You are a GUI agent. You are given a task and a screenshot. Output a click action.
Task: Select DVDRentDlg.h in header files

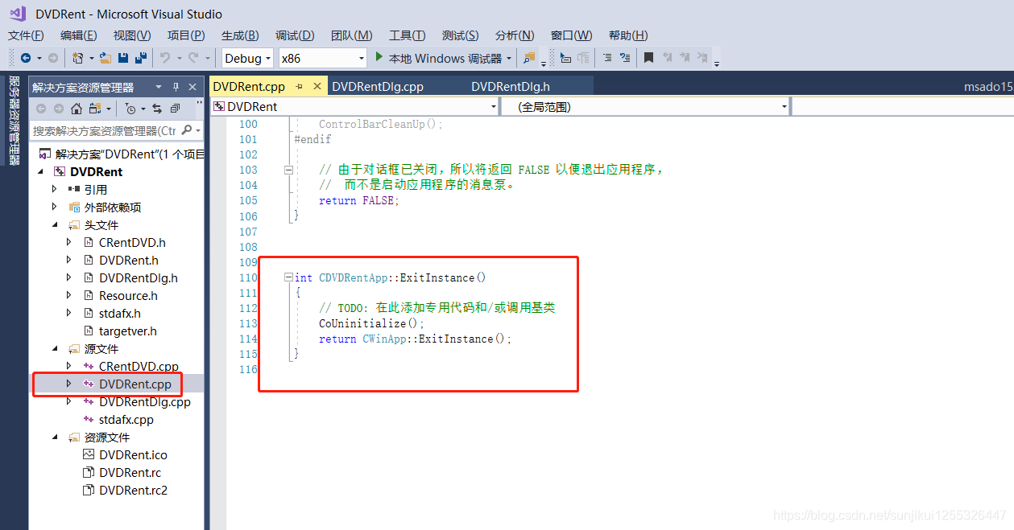[139, 277]
